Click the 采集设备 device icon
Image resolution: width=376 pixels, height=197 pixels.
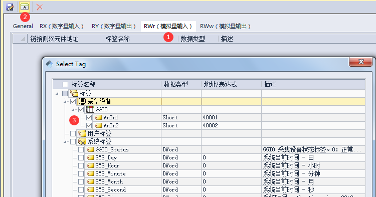tap(82, 101)
